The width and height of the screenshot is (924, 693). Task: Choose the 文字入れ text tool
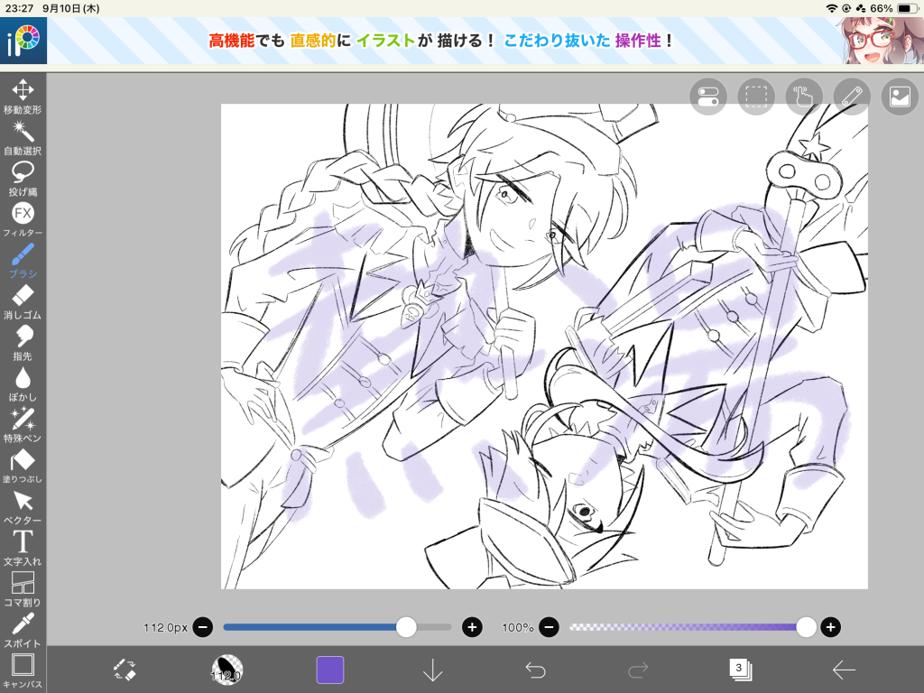pos(23,549)
